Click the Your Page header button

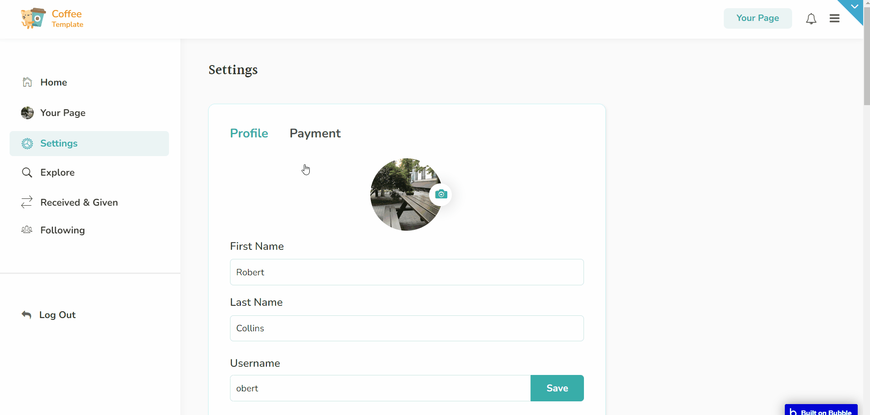757,18
